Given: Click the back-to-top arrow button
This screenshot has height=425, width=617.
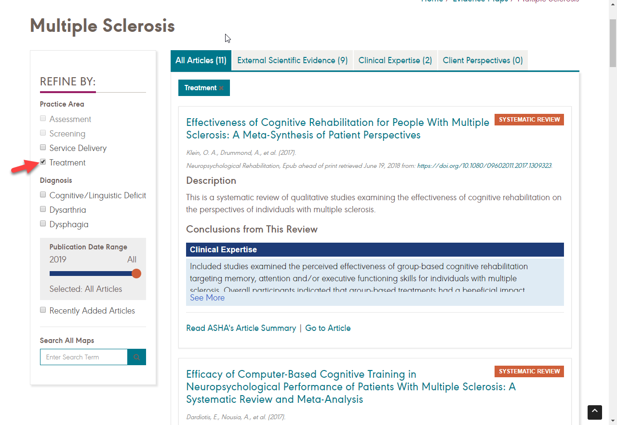Looking at the screenshot, I should click(x=594, y=412).
